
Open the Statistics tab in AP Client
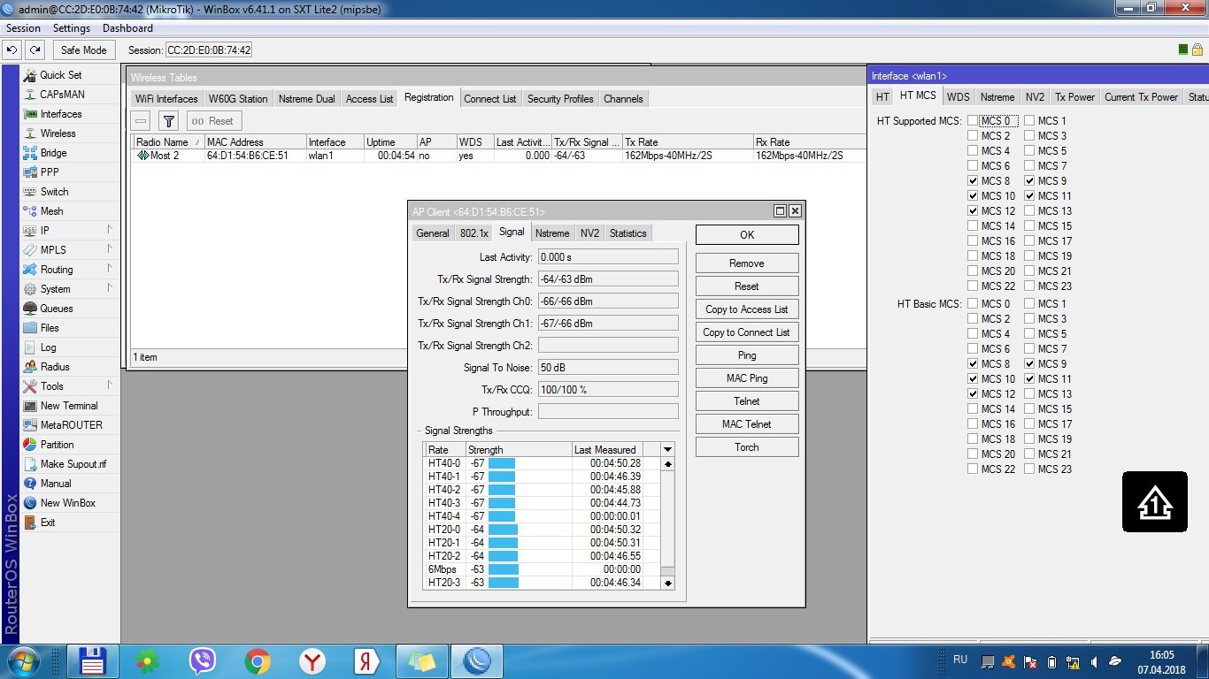[628, 233]
